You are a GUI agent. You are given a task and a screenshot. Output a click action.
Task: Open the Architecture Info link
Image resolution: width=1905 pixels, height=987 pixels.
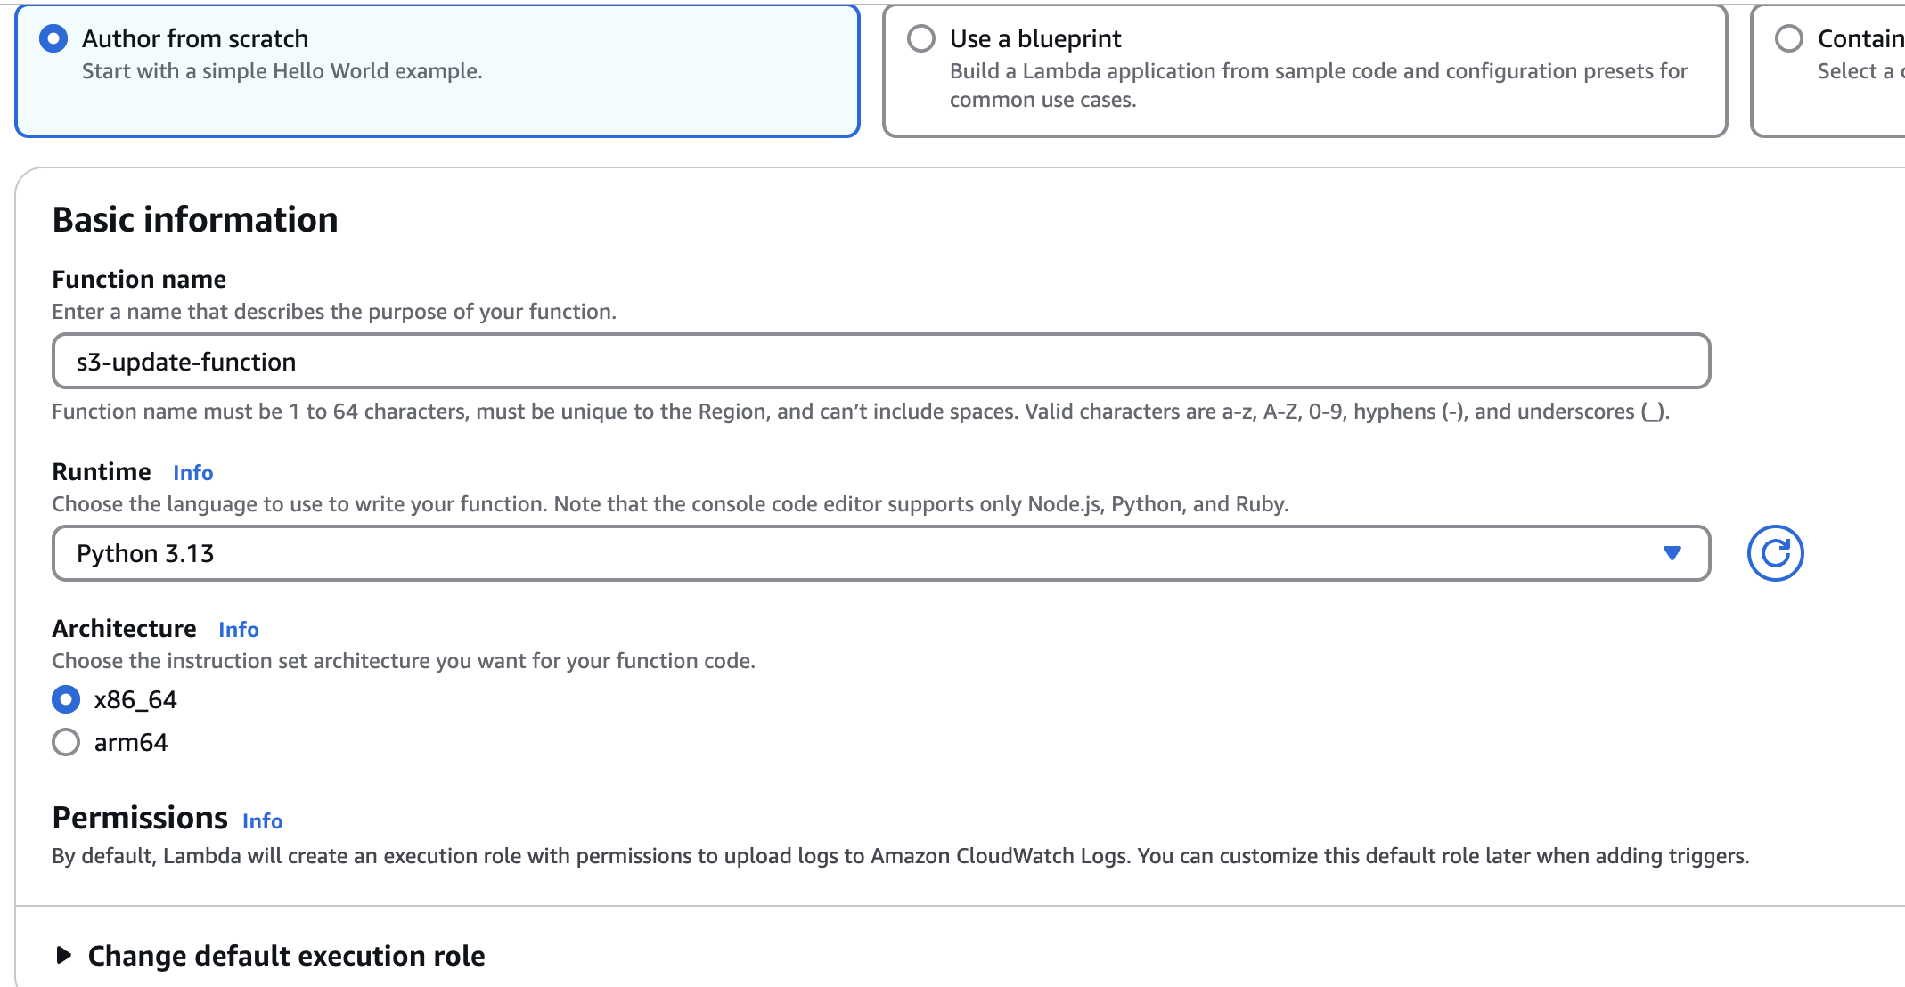tap(239, 630)
